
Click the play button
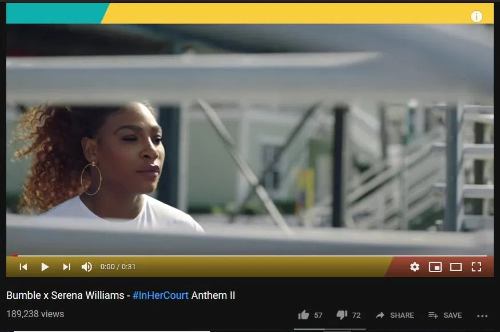(x=45, y=267)
